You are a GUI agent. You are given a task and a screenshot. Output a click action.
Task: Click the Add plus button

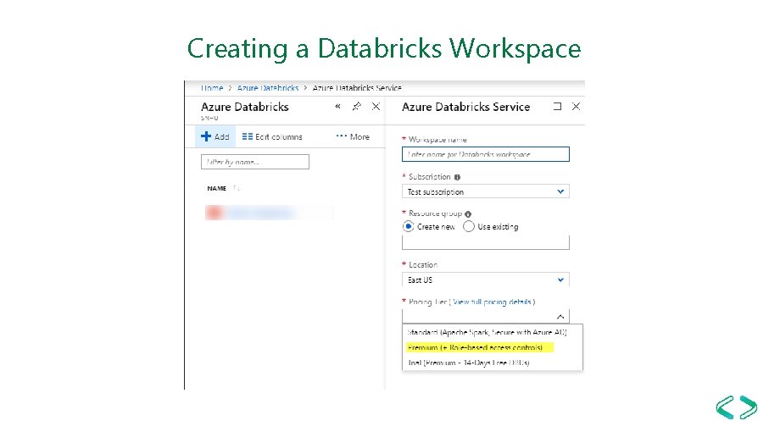(215, 136)
